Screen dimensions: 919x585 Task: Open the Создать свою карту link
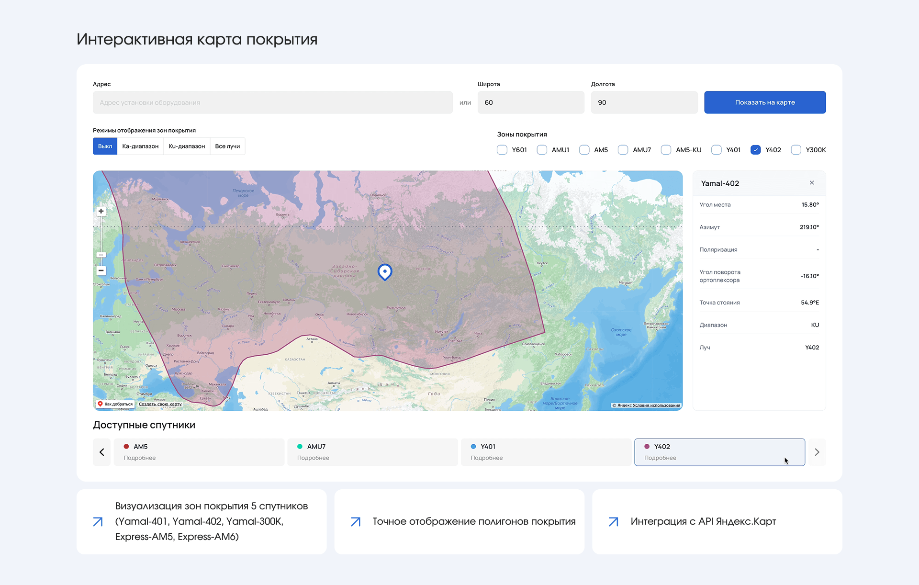160,404
